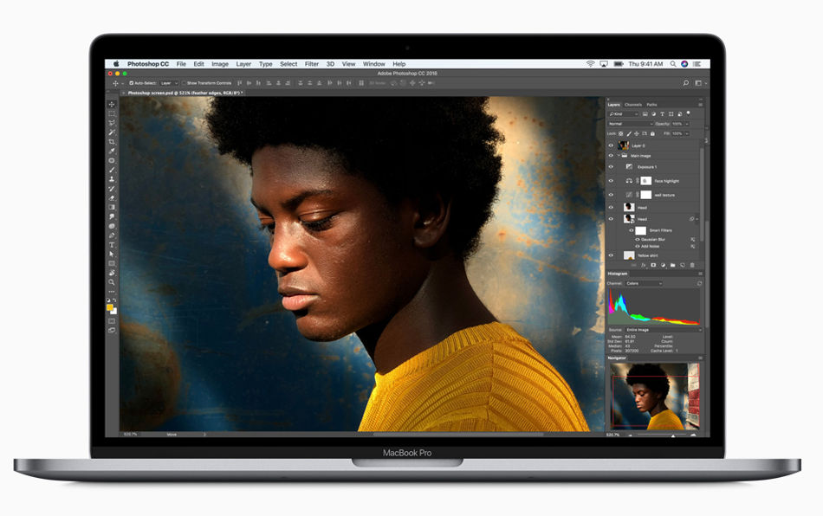Screen dimensions: 823x516
Task: Click the Add layer mask icon
Action: [653, 265]
